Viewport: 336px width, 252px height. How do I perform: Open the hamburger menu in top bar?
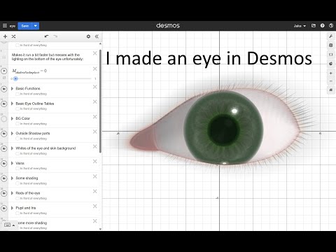coord(5,26)
